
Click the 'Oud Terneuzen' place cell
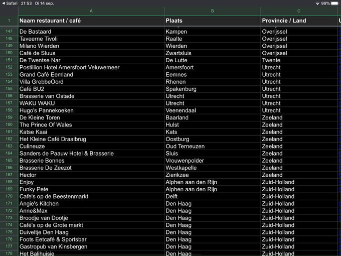coord(212,147)
